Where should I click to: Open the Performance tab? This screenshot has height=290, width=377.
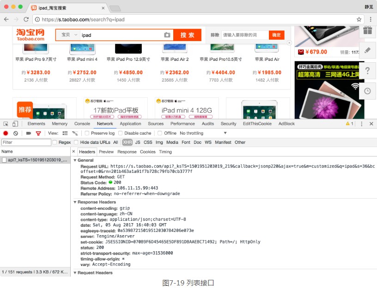tap(182, 124)
